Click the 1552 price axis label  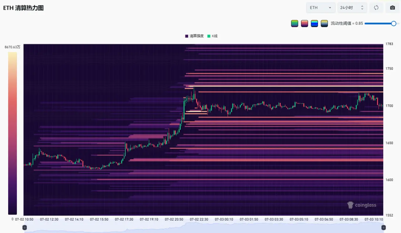point(389,216)
